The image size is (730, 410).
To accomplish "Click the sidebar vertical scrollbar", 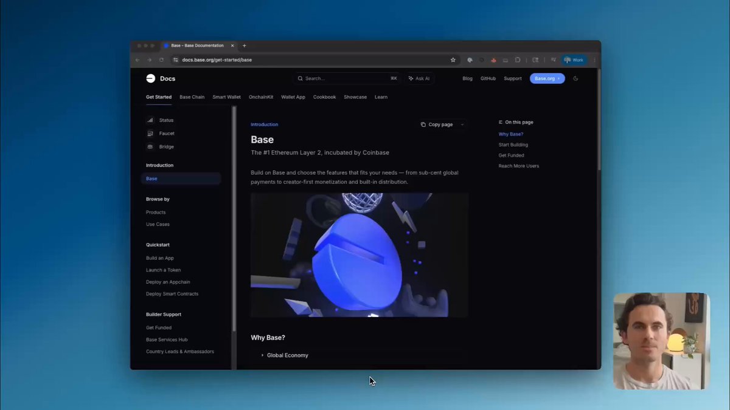I will (x=234, y=219).
